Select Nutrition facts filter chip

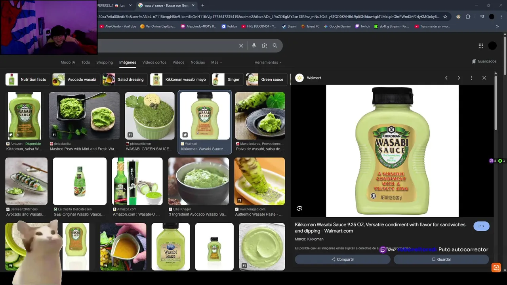(x=28, y=80)
